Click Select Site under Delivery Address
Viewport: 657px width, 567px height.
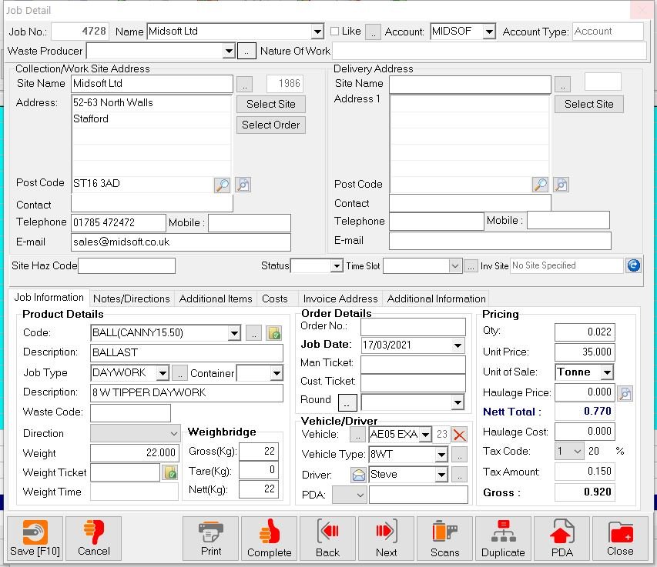click(588, 104)
